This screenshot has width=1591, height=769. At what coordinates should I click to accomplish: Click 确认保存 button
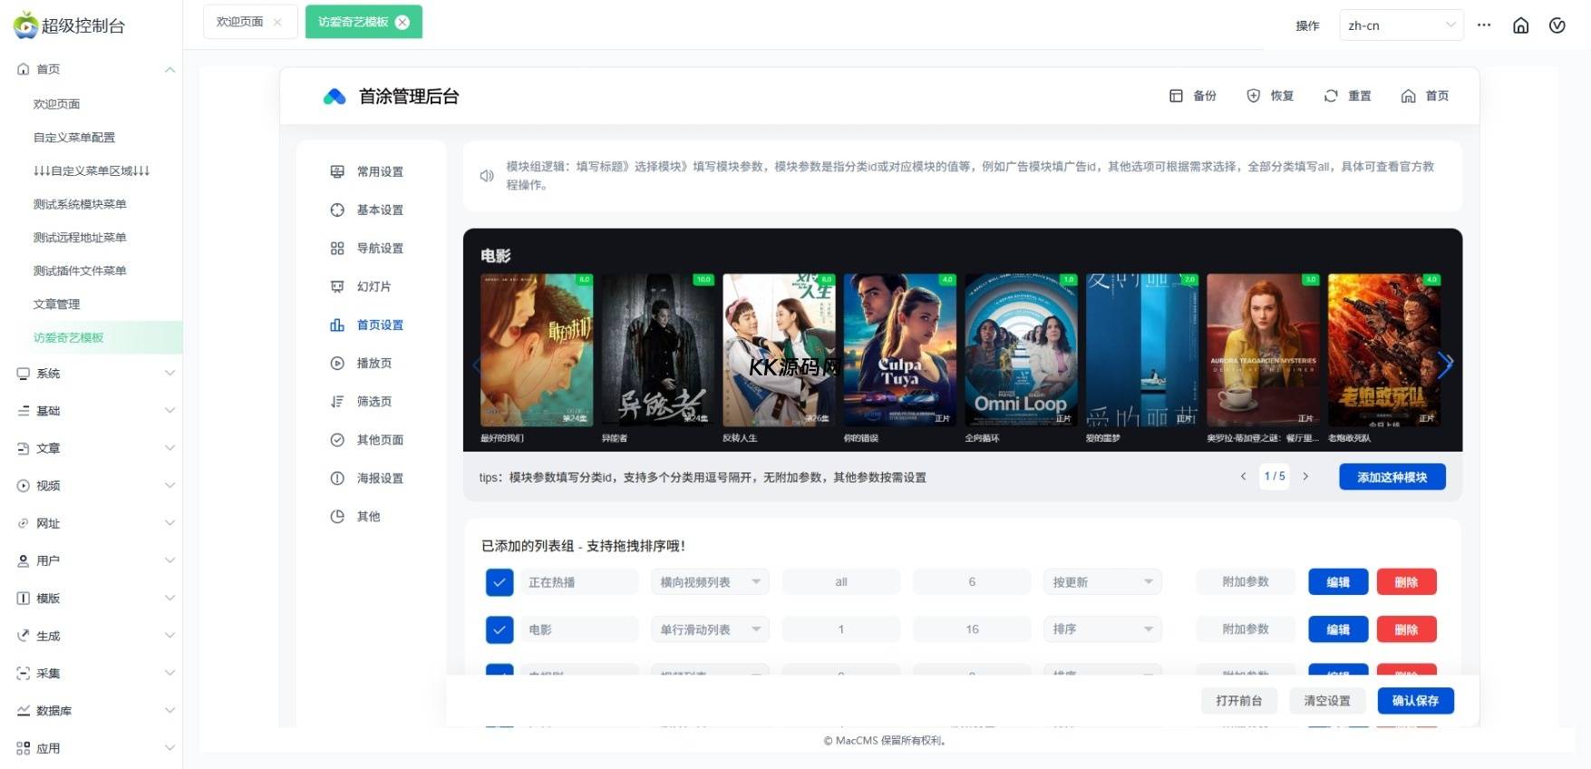pos(1416,701)
